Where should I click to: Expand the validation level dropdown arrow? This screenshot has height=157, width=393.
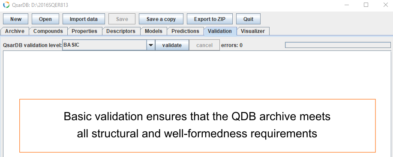tap(150, 45)
